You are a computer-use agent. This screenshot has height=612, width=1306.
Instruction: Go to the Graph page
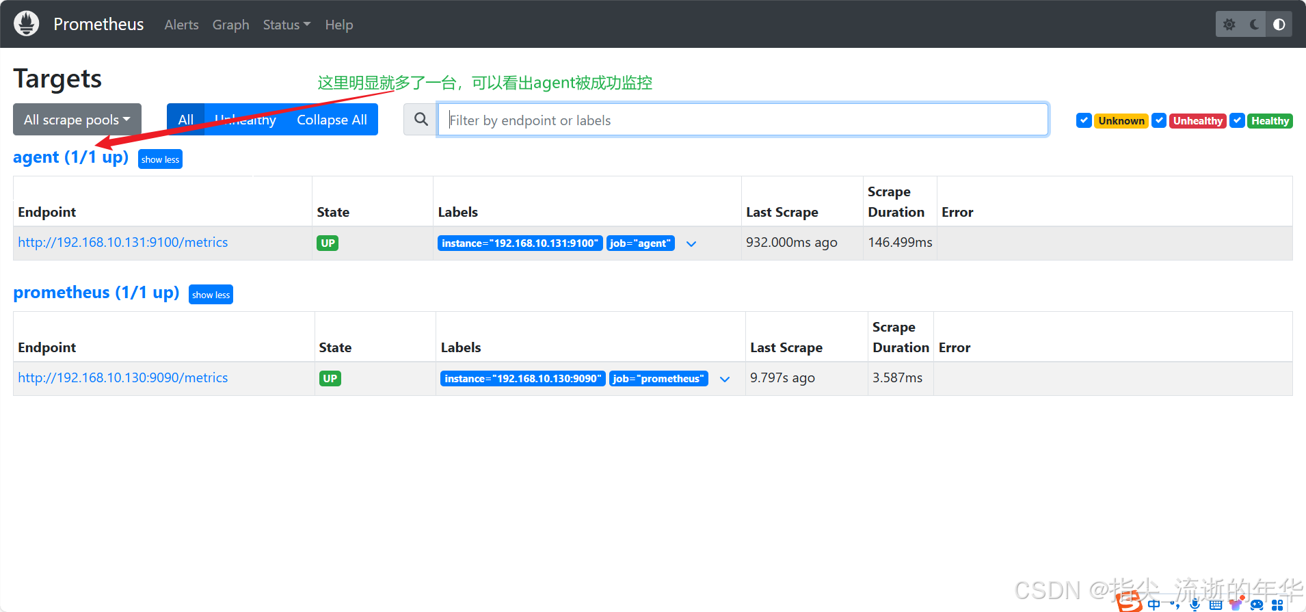click(x=230, y=25)
